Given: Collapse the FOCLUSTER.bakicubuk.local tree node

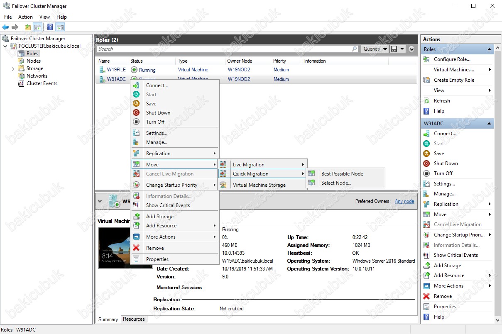Looking at the screenshot, I should 5,46.
